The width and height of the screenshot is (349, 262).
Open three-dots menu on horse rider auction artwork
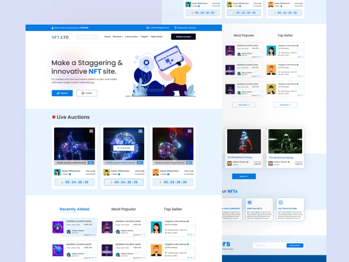(x=91, y=131)
